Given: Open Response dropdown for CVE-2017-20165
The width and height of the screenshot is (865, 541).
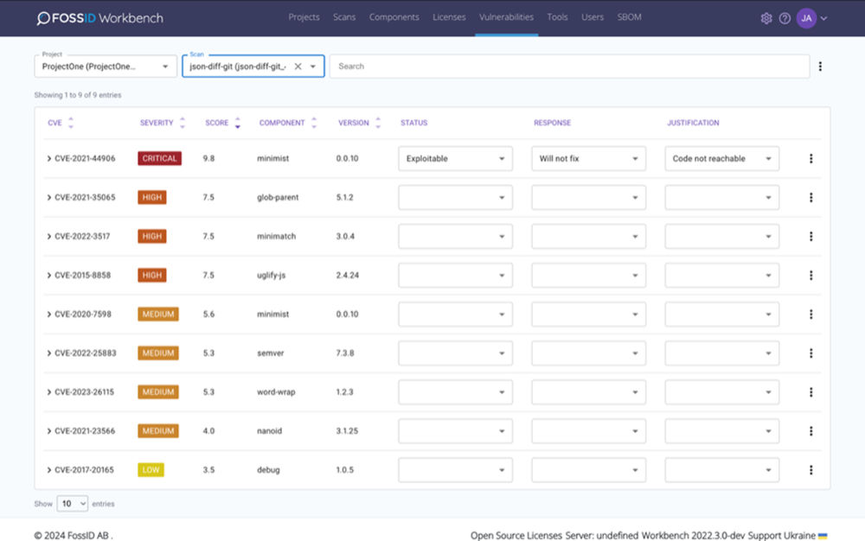Looking at the screenshot, I should (x=588, y=470).
